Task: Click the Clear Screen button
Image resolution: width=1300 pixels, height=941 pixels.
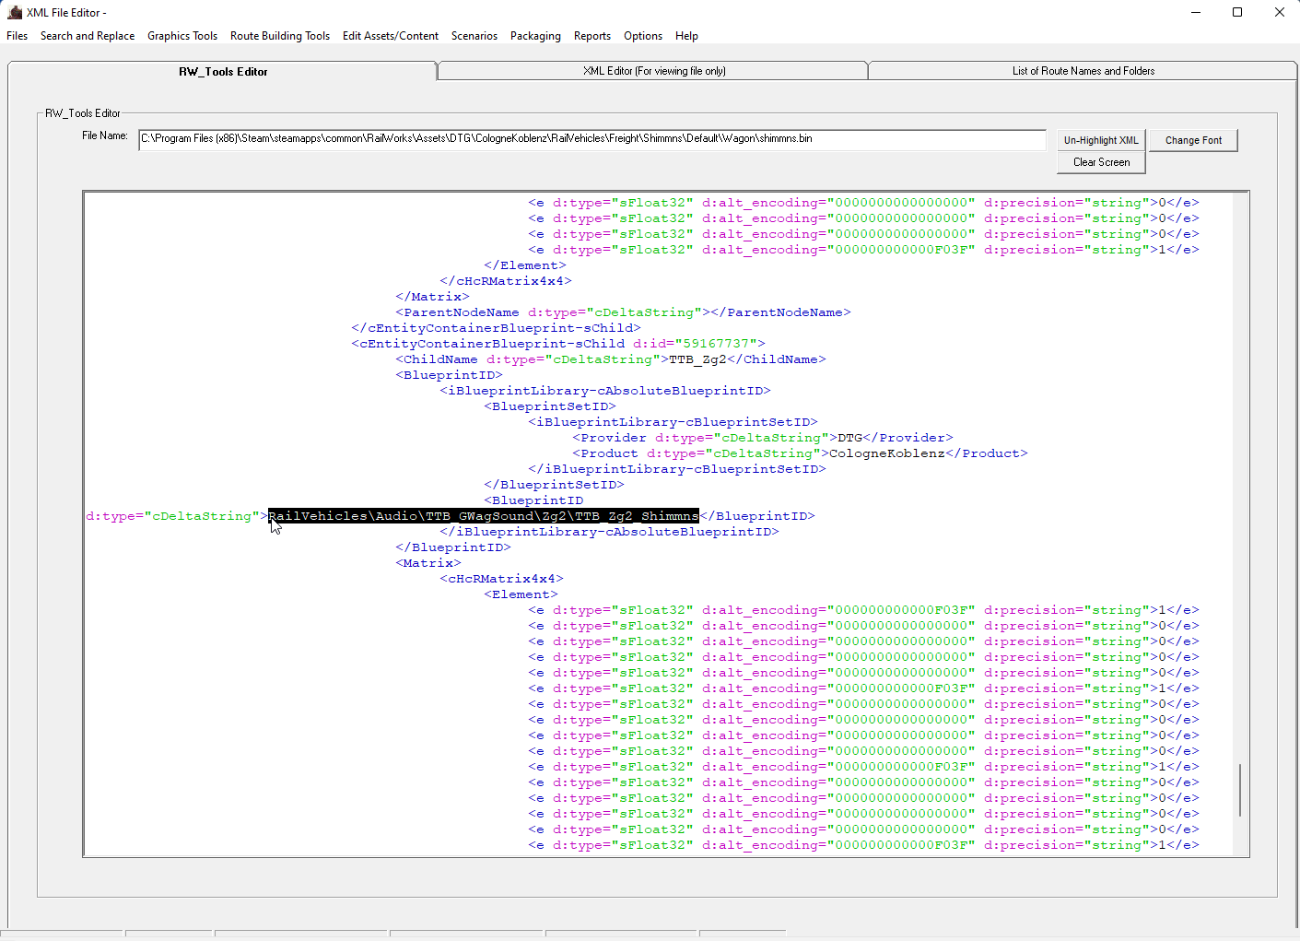Action: tap(1101, 162)
